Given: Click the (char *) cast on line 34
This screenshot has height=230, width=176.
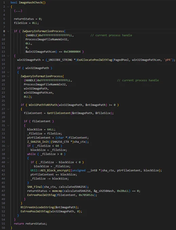Looking at the screenshot, I should click(61, 138).
